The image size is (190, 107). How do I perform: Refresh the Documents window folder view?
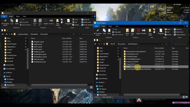click(x=74, y=34)
